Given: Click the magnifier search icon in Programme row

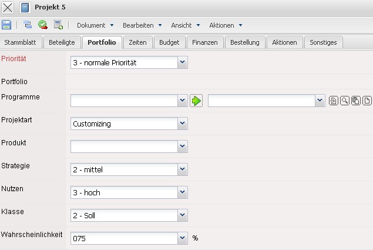Looking at the screenshot, I should [x=345, y=101].
